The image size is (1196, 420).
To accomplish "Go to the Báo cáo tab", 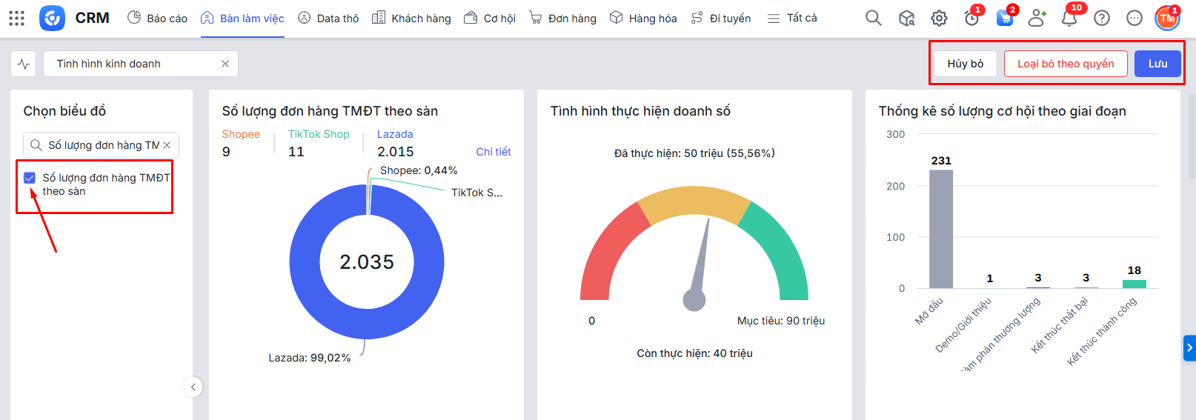I will point(157,18).
